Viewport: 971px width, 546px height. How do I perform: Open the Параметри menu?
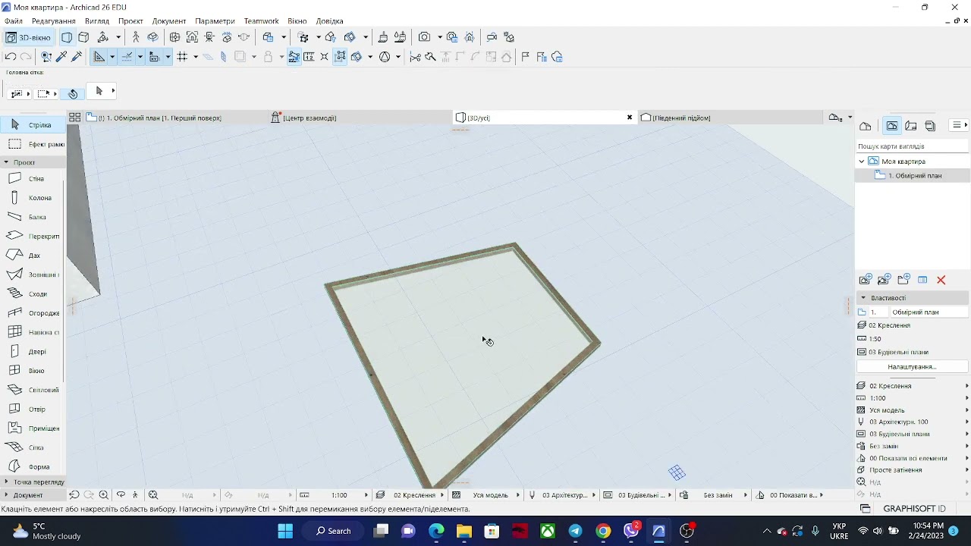click(215, 21)
